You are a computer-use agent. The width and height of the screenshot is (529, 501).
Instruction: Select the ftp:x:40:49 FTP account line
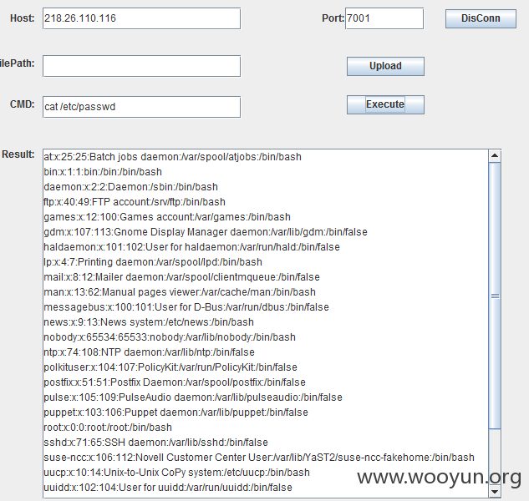(135, 202)
